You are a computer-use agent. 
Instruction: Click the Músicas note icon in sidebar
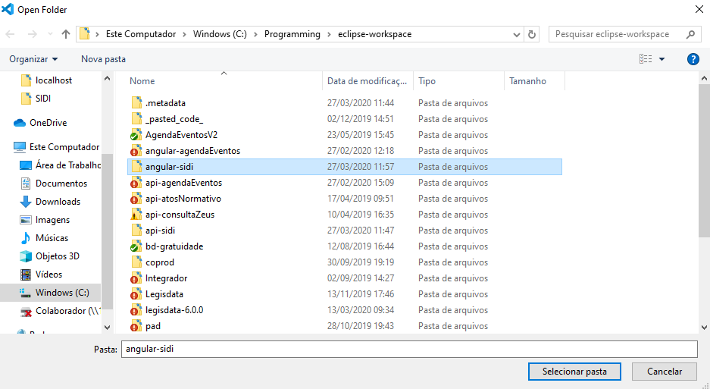tap(25, 238)
